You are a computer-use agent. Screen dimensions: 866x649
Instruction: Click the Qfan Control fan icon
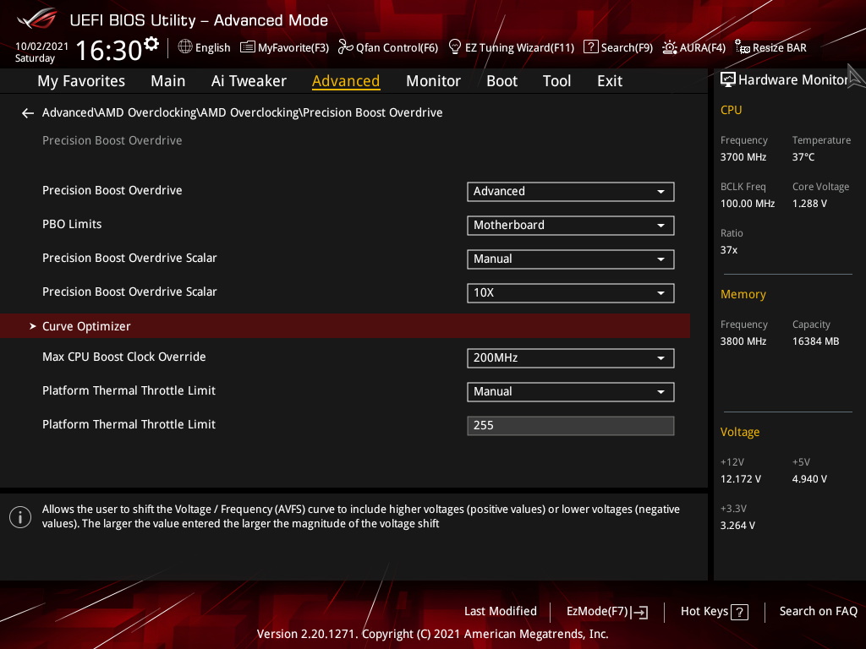345,47
